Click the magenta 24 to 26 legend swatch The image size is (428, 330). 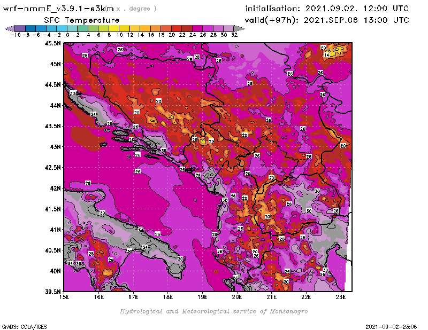(197, 28)
